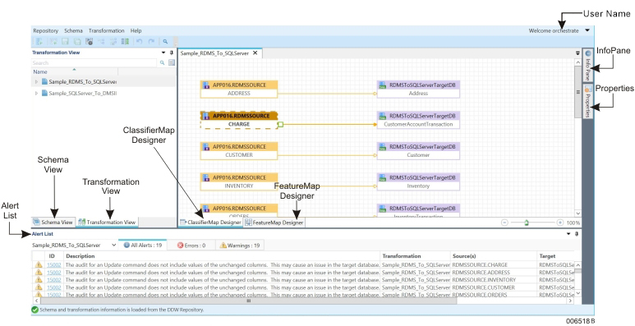This screenshot has height=326, width=635.
Task: Open the Transformation menu
Action: (x=107, y=30)
